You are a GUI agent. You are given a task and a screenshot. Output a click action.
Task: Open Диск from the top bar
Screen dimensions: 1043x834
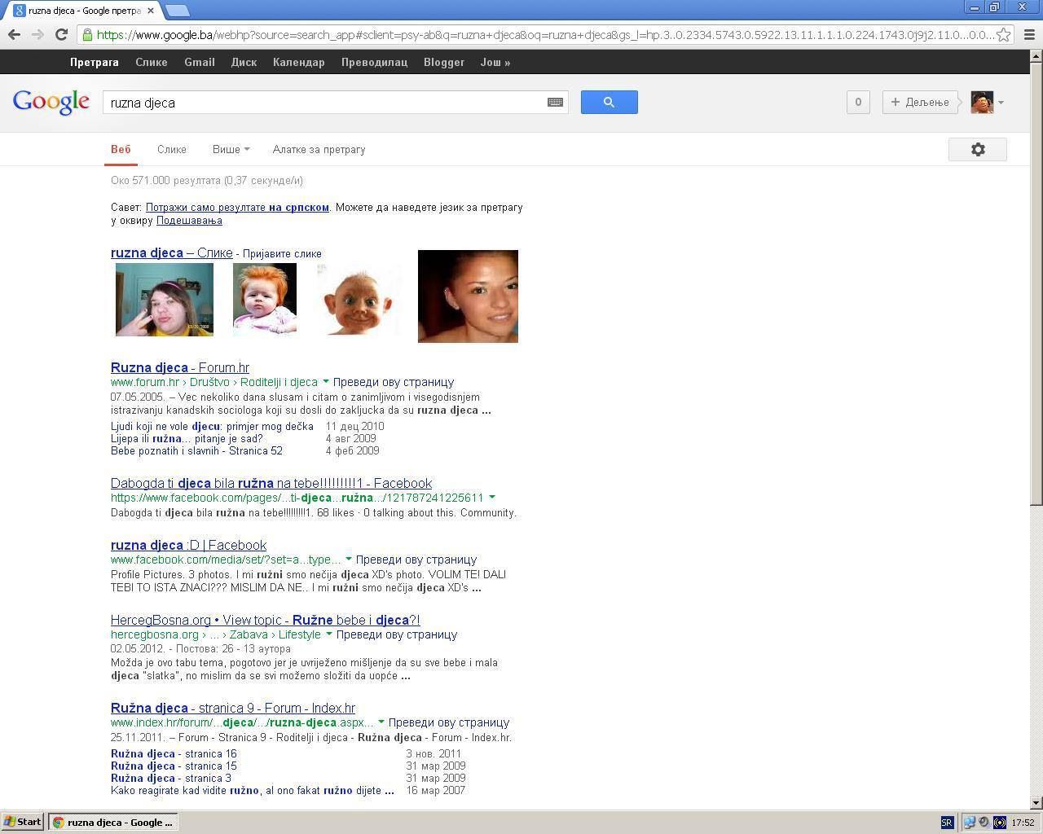(x=244, y=62)
